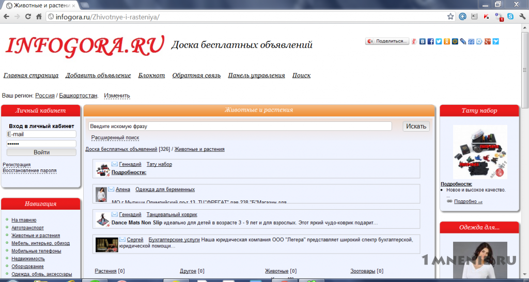Open the Изменить region selector

coord(117,96)
